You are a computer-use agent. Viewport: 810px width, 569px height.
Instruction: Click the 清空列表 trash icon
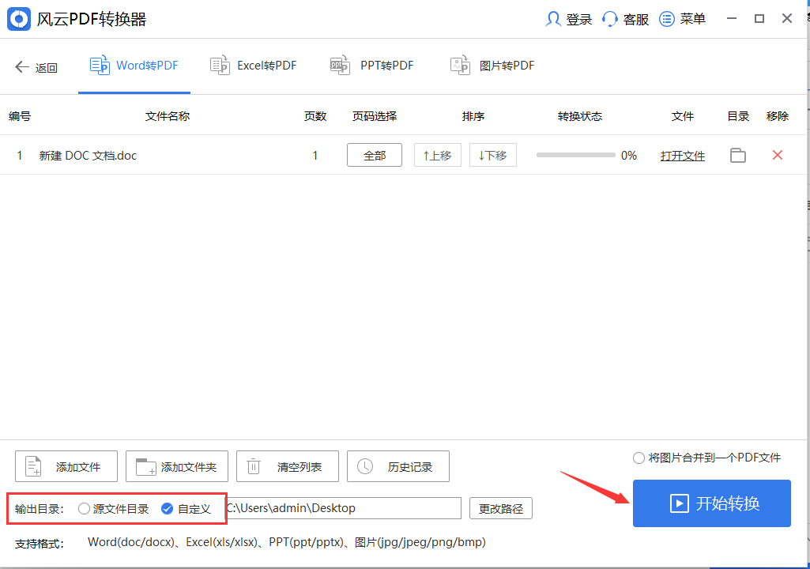(254, 465)
